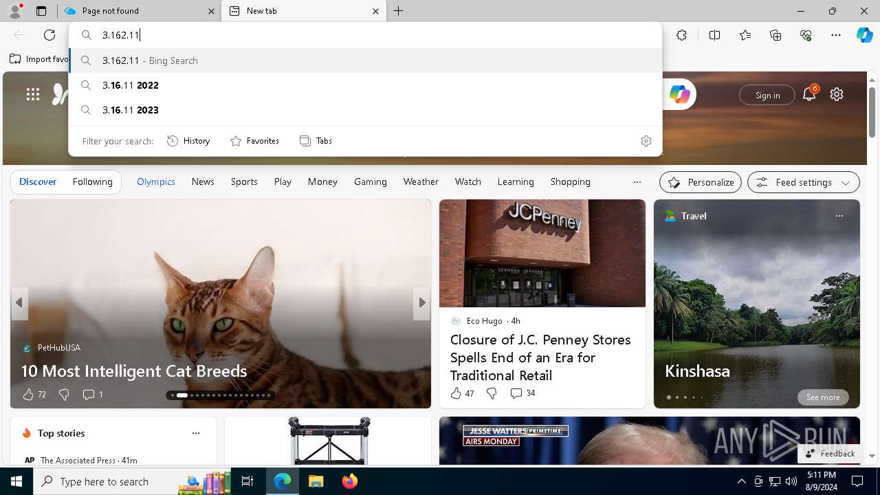Image resolution: width=880 pixels, height=495 pixels.
Task: Filter search by Favorites
Action: (x=254, y=140)
